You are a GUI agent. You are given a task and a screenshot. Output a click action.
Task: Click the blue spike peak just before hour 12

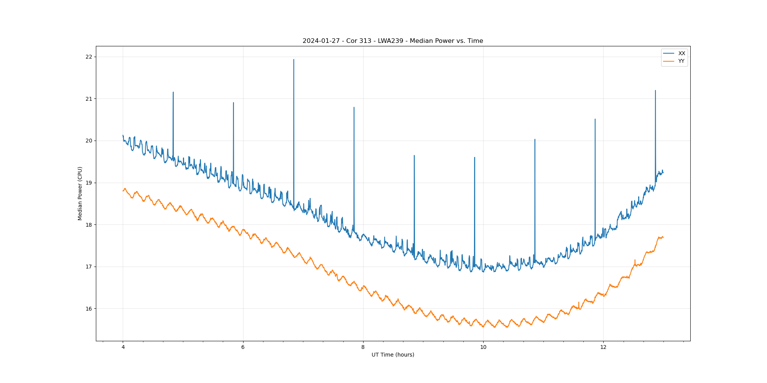tap(595, 119)
